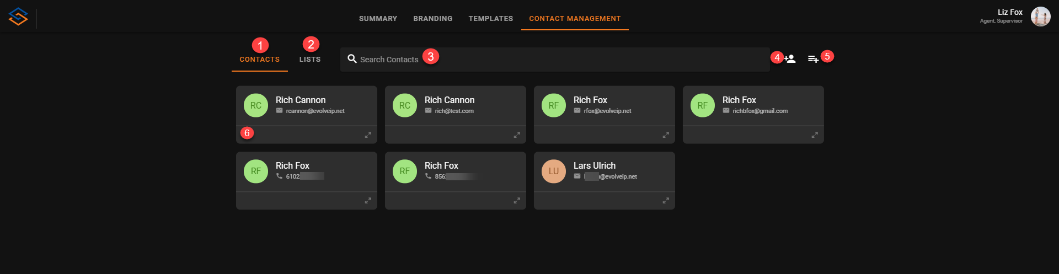
Task: Click the LU avatar for Lars Ulrich
Action: pyautogui.click(x=553, y=171)
